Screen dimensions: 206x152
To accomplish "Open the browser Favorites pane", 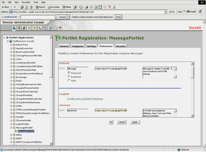I will (x=54, y=7).
